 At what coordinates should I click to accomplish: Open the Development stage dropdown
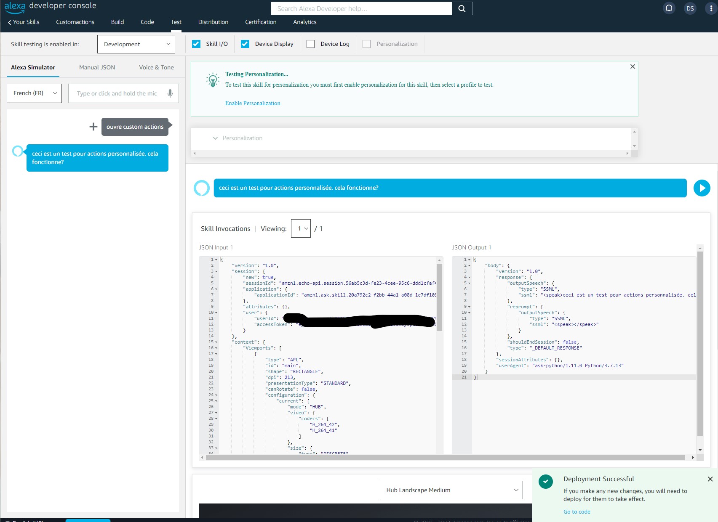tap(136, 44)
